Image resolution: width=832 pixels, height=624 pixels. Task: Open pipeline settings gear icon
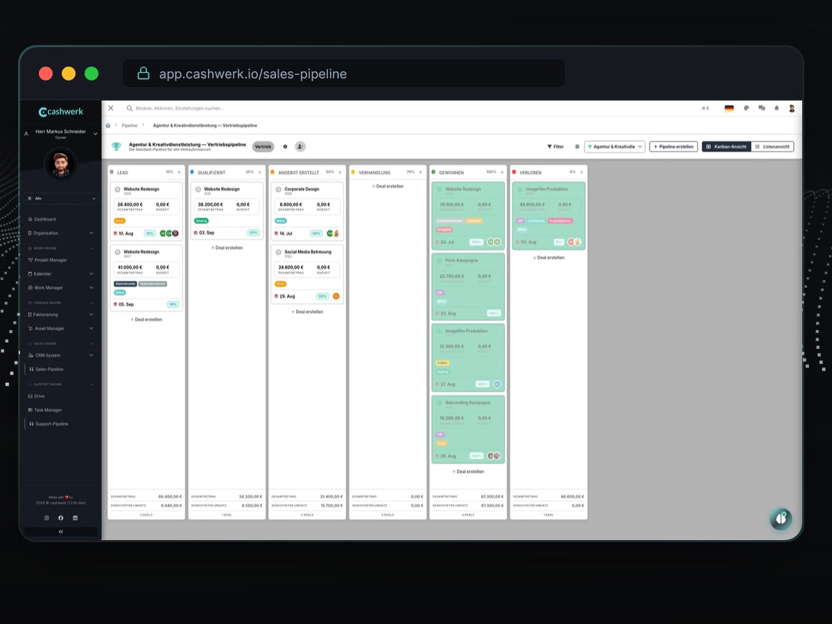(285, 146)
